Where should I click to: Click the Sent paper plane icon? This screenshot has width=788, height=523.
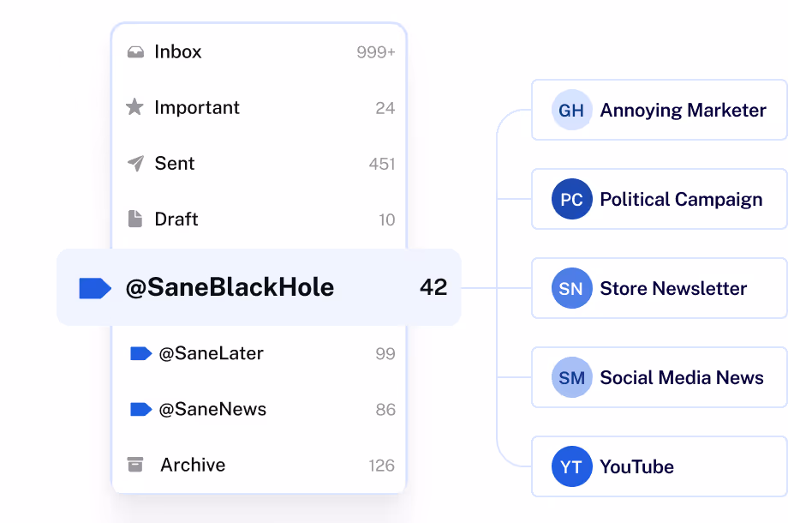coord(135,163)
